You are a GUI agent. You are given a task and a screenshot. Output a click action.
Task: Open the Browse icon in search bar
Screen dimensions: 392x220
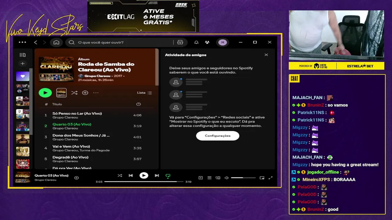(180, 42)
